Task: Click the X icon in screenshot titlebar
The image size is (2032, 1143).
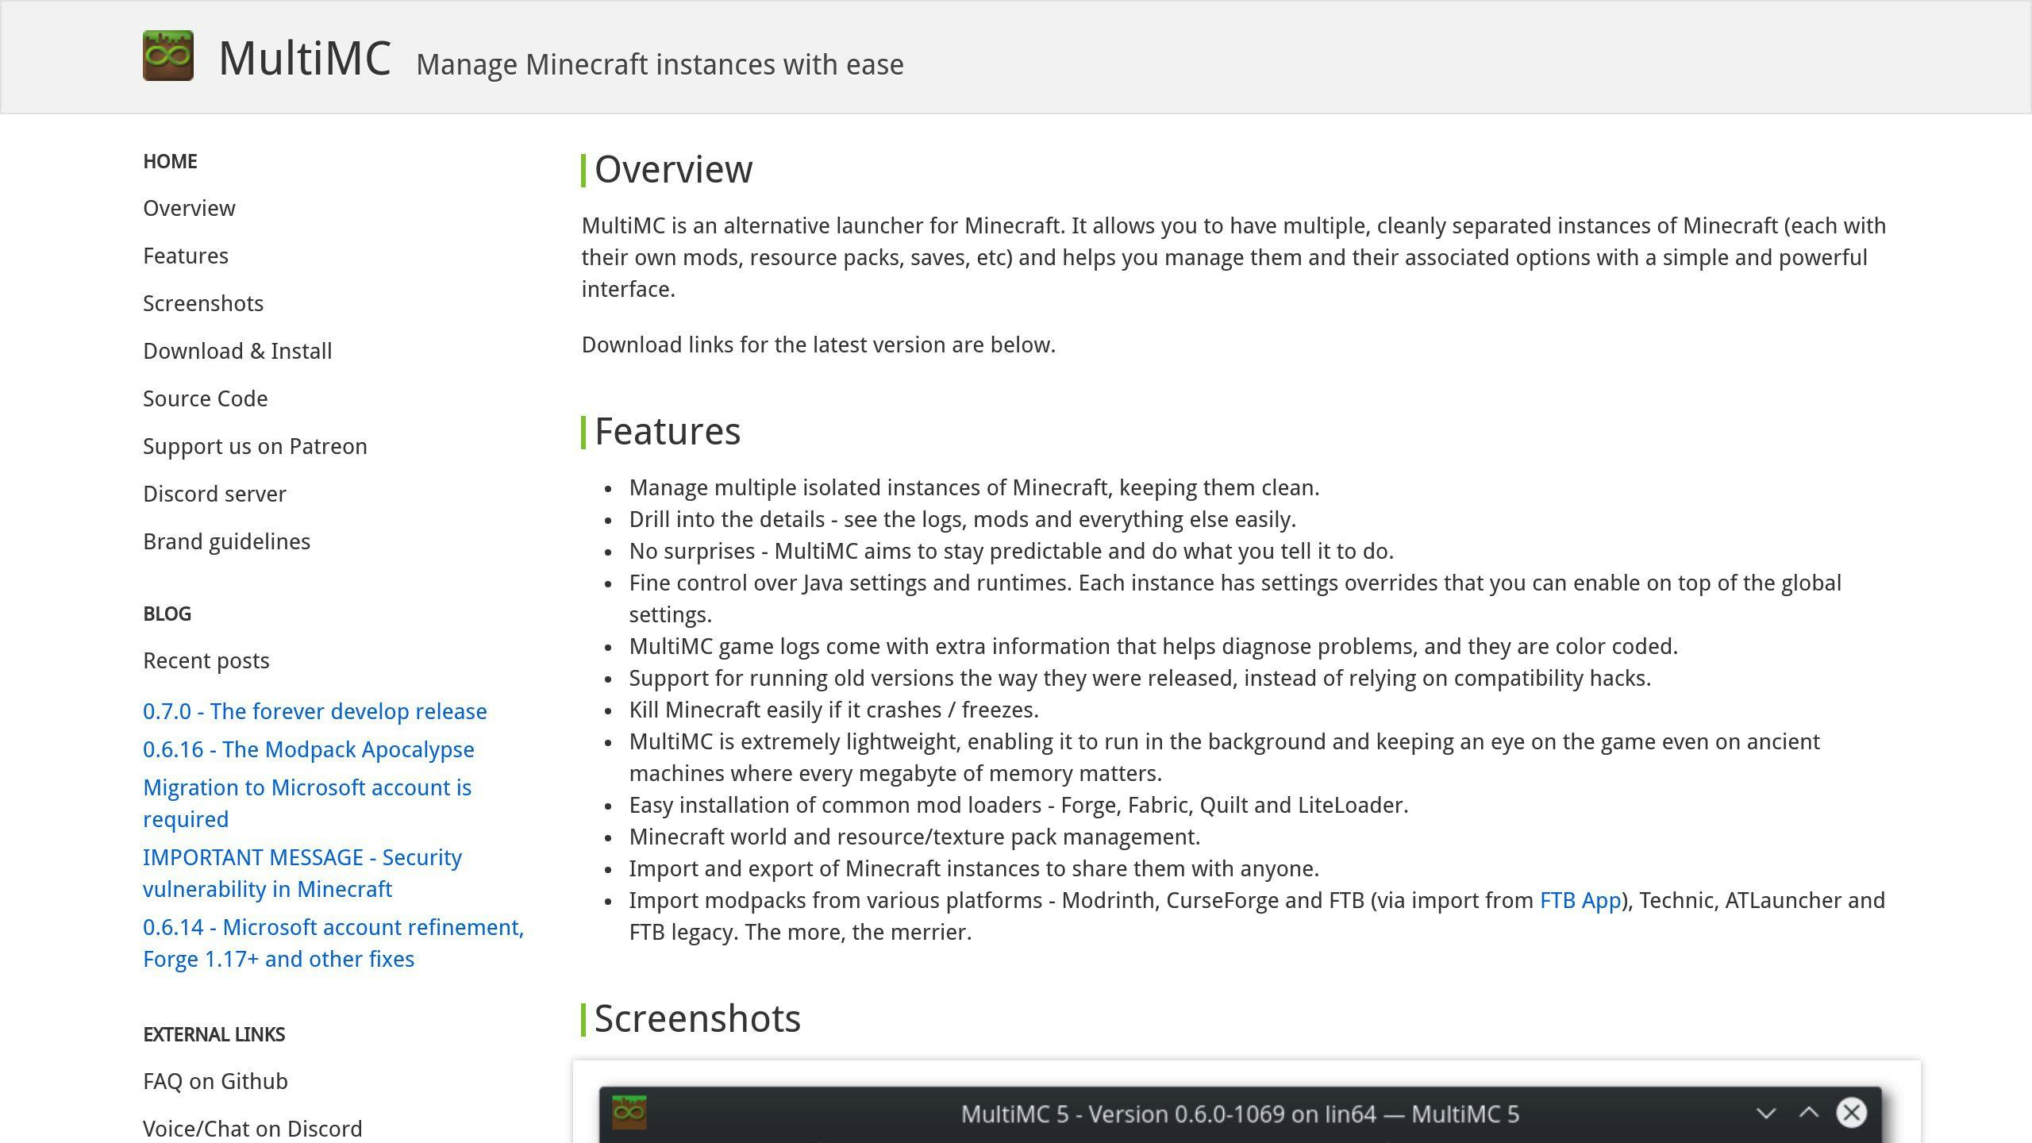Action: pyautogui.click(x=1852, y=1113)
